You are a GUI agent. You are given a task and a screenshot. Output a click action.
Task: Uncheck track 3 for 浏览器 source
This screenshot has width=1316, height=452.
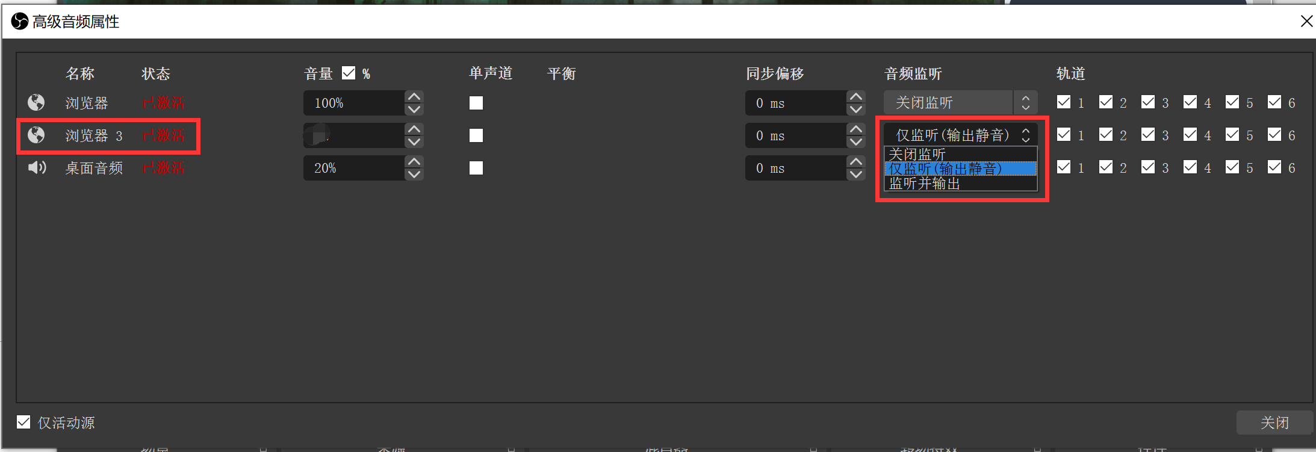coord(1148,102)
